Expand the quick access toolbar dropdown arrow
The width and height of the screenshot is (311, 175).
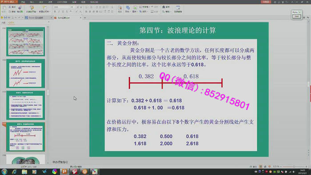23,18
